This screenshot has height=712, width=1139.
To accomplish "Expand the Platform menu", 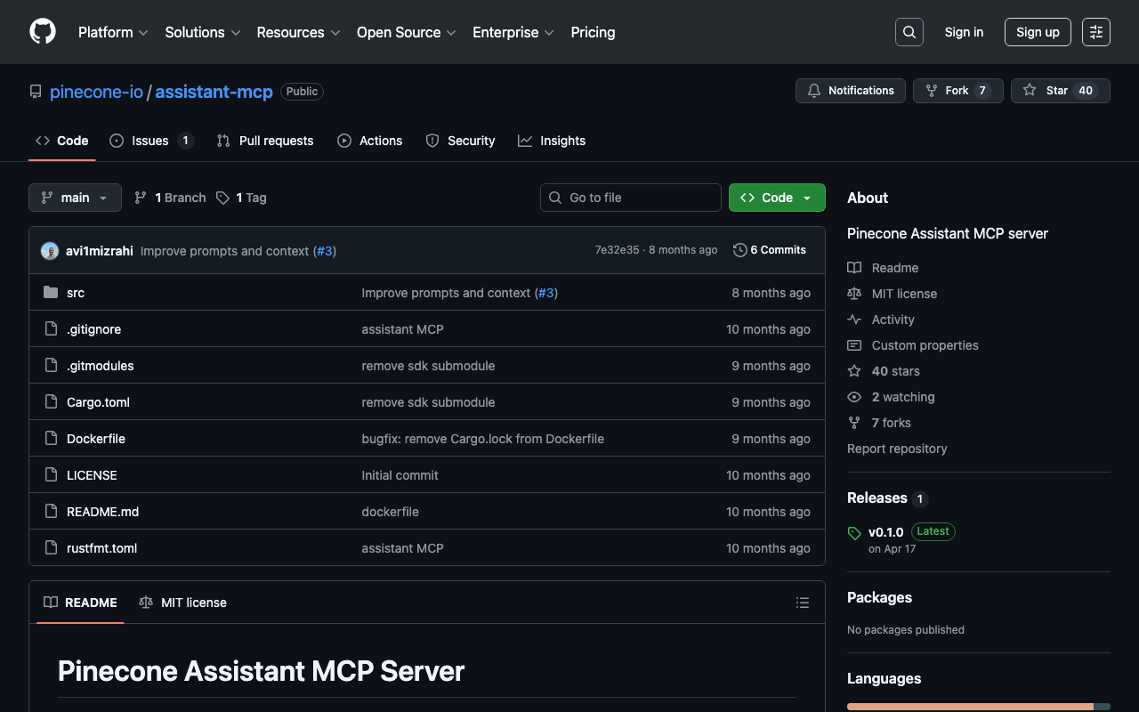I will click(x=113, y=32).
